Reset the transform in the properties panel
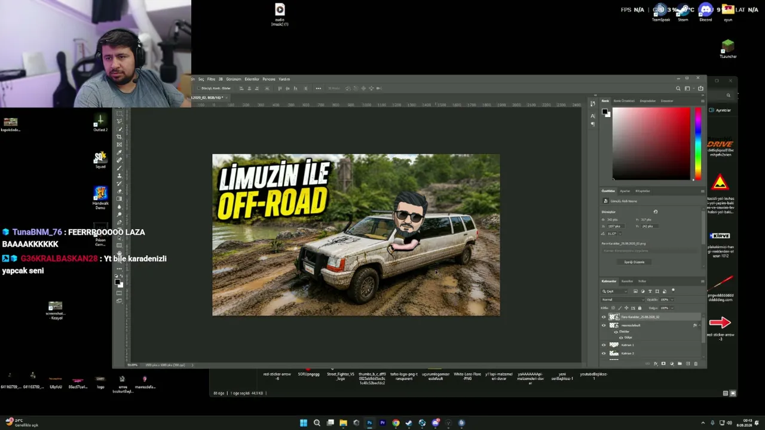Image resolution: width=765 pixels, height=430 pixels. tap(655, 212)
